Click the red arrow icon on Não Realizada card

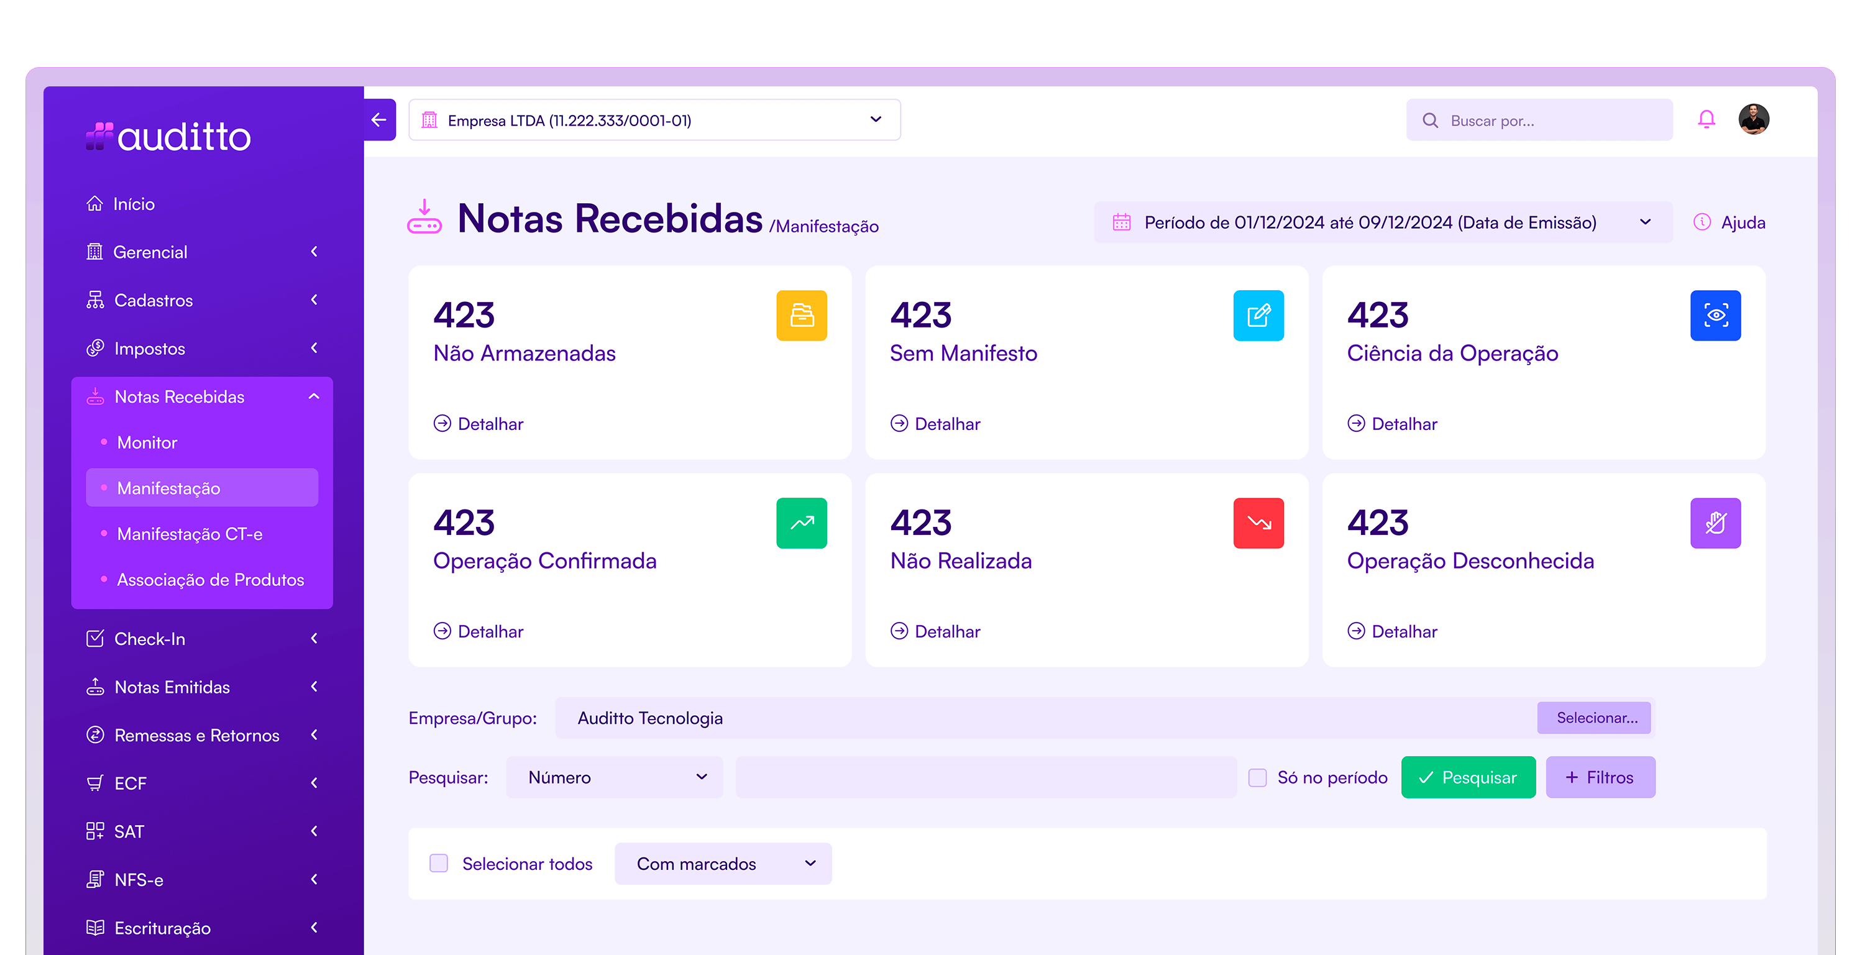(1258, 523)
